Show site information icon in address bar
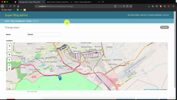 tap(37, 6)
